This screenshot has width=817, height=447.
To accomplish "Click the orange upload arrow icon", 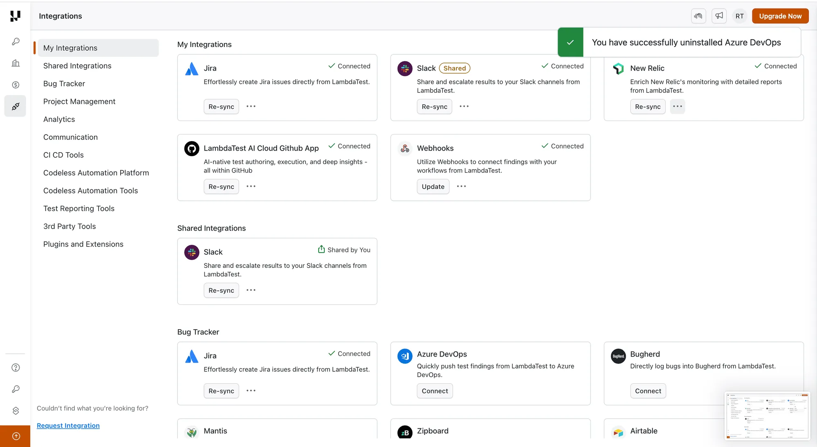I will point(16,436).
